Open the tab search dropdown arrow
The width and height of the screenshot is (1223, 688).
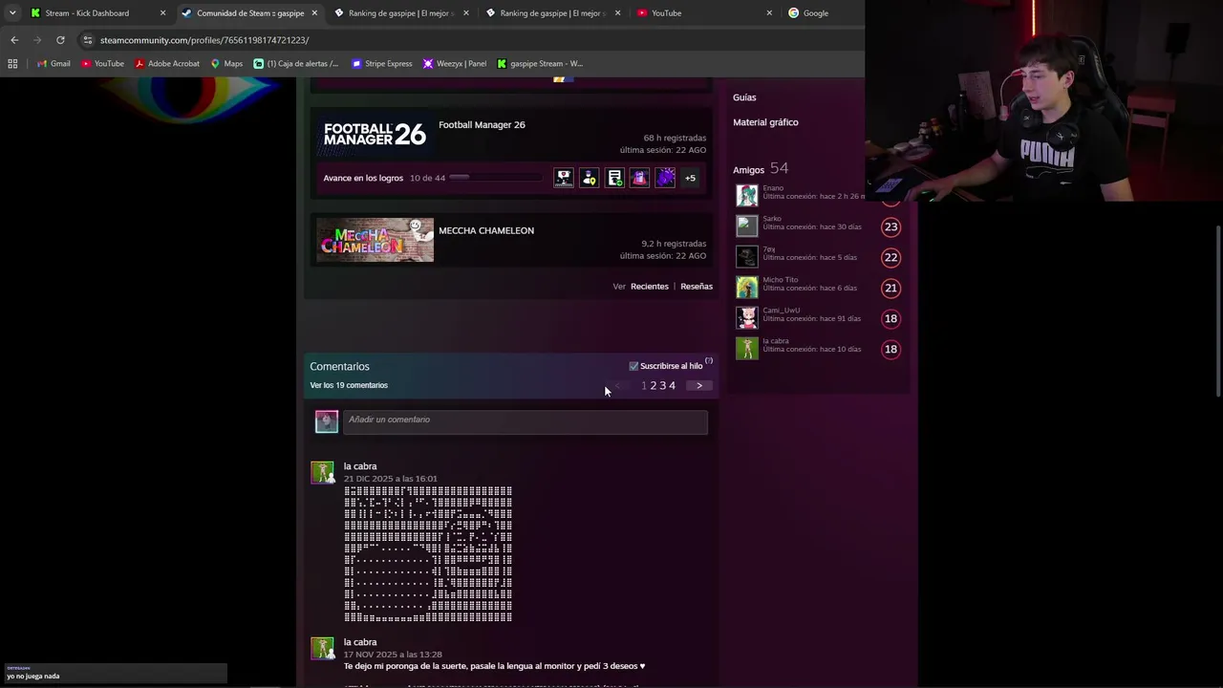tap(12, 13)
